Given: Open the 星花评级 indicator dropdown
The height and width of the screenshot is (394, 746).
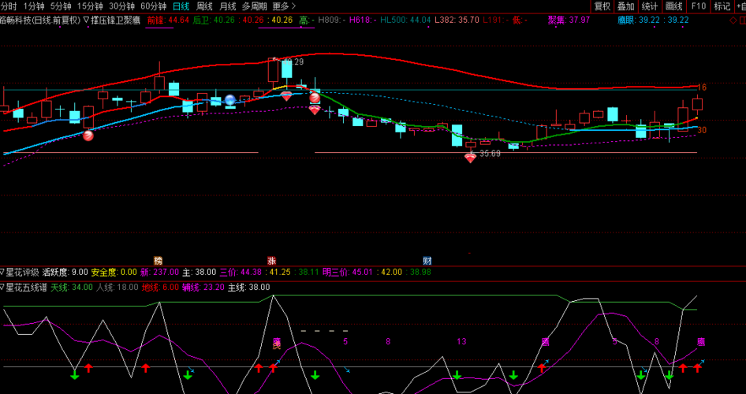Looking at the screenshot, I should 2,273.
